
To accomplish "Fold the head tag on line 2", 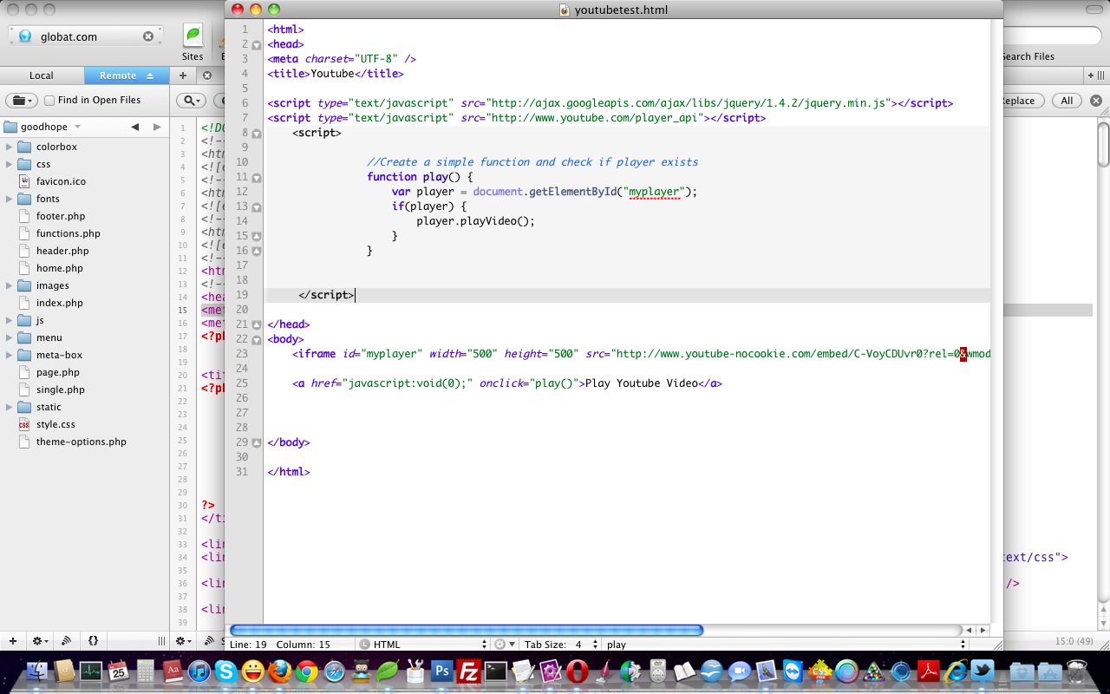I will tap(257, 44).
